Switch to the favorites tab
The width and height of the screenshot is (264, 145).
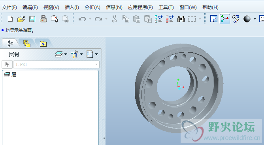tap(43, 44)
